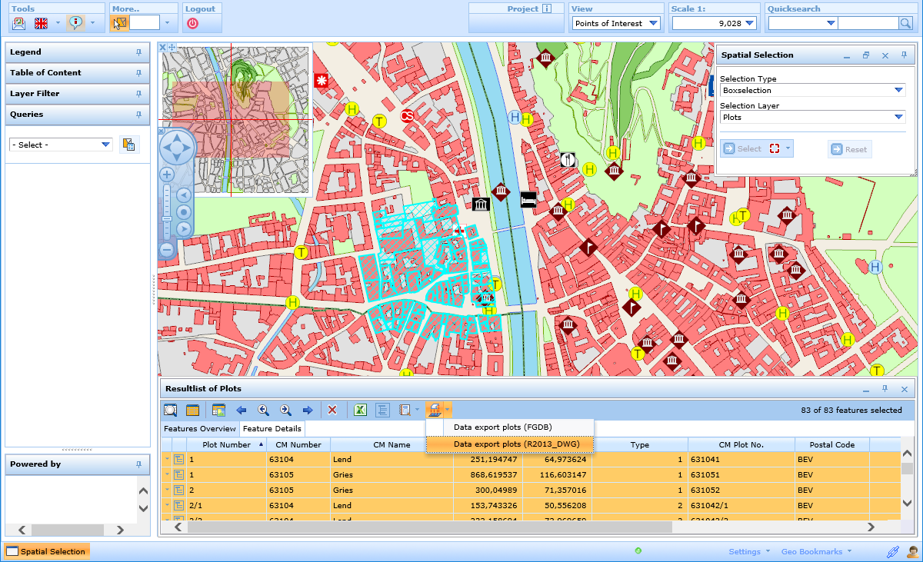Open the Selection Layer dropdown showing Plots

point(898,117)
